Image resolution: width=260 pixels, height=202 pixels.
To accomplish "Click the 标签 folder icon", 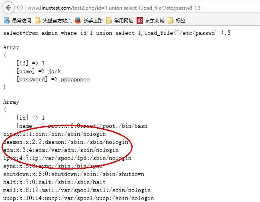I will click(x=170, y=20).
